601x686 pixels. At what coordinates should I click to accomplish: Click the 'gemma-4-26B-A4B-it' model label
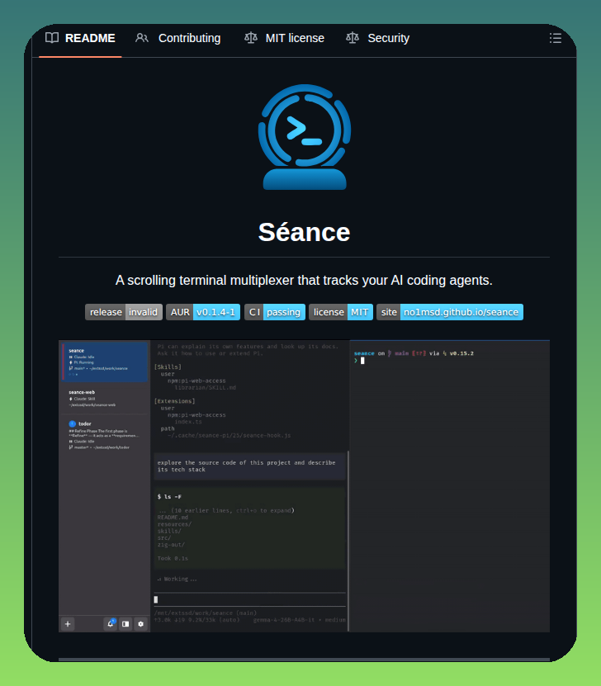283,620
